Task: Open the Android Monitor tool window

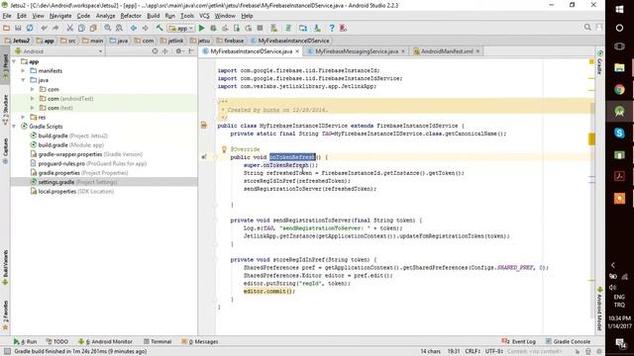Action: pyautogui.click(x=105, y=341)
